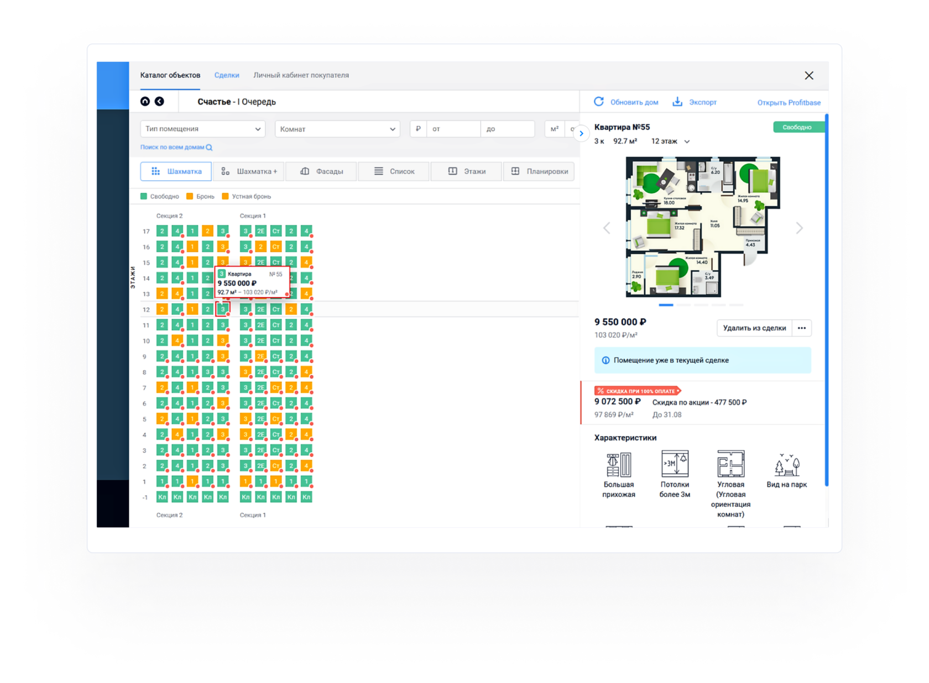Select the orange Ст cell on floor 2
This screenshot has width=929, height=683.
(x=276, y=465)
